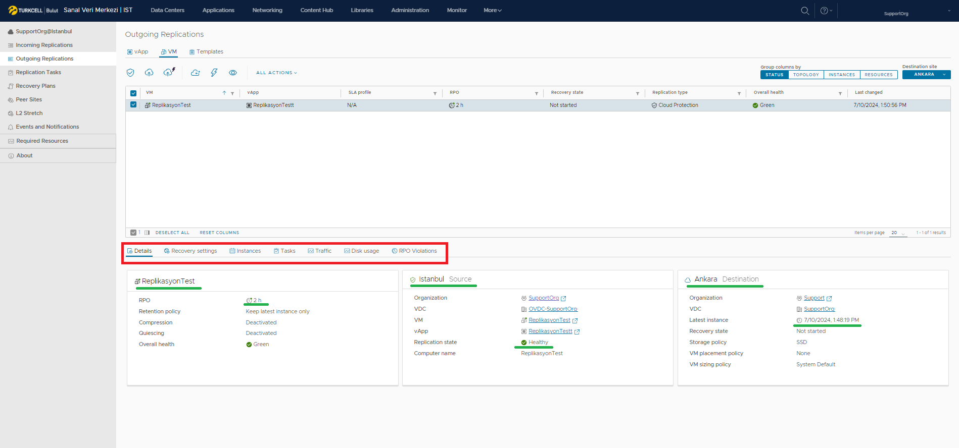The image size is (959, 448).
Task: Group columns by Status
Action: [x=774, y=75]
